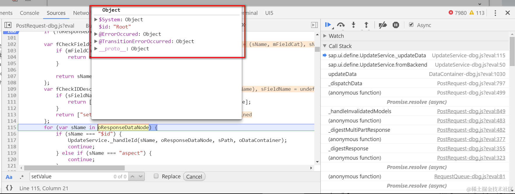Select _digestResponse stack frame
The width and height of the screenshot is (515, 194).
click(x=415, y=148)
